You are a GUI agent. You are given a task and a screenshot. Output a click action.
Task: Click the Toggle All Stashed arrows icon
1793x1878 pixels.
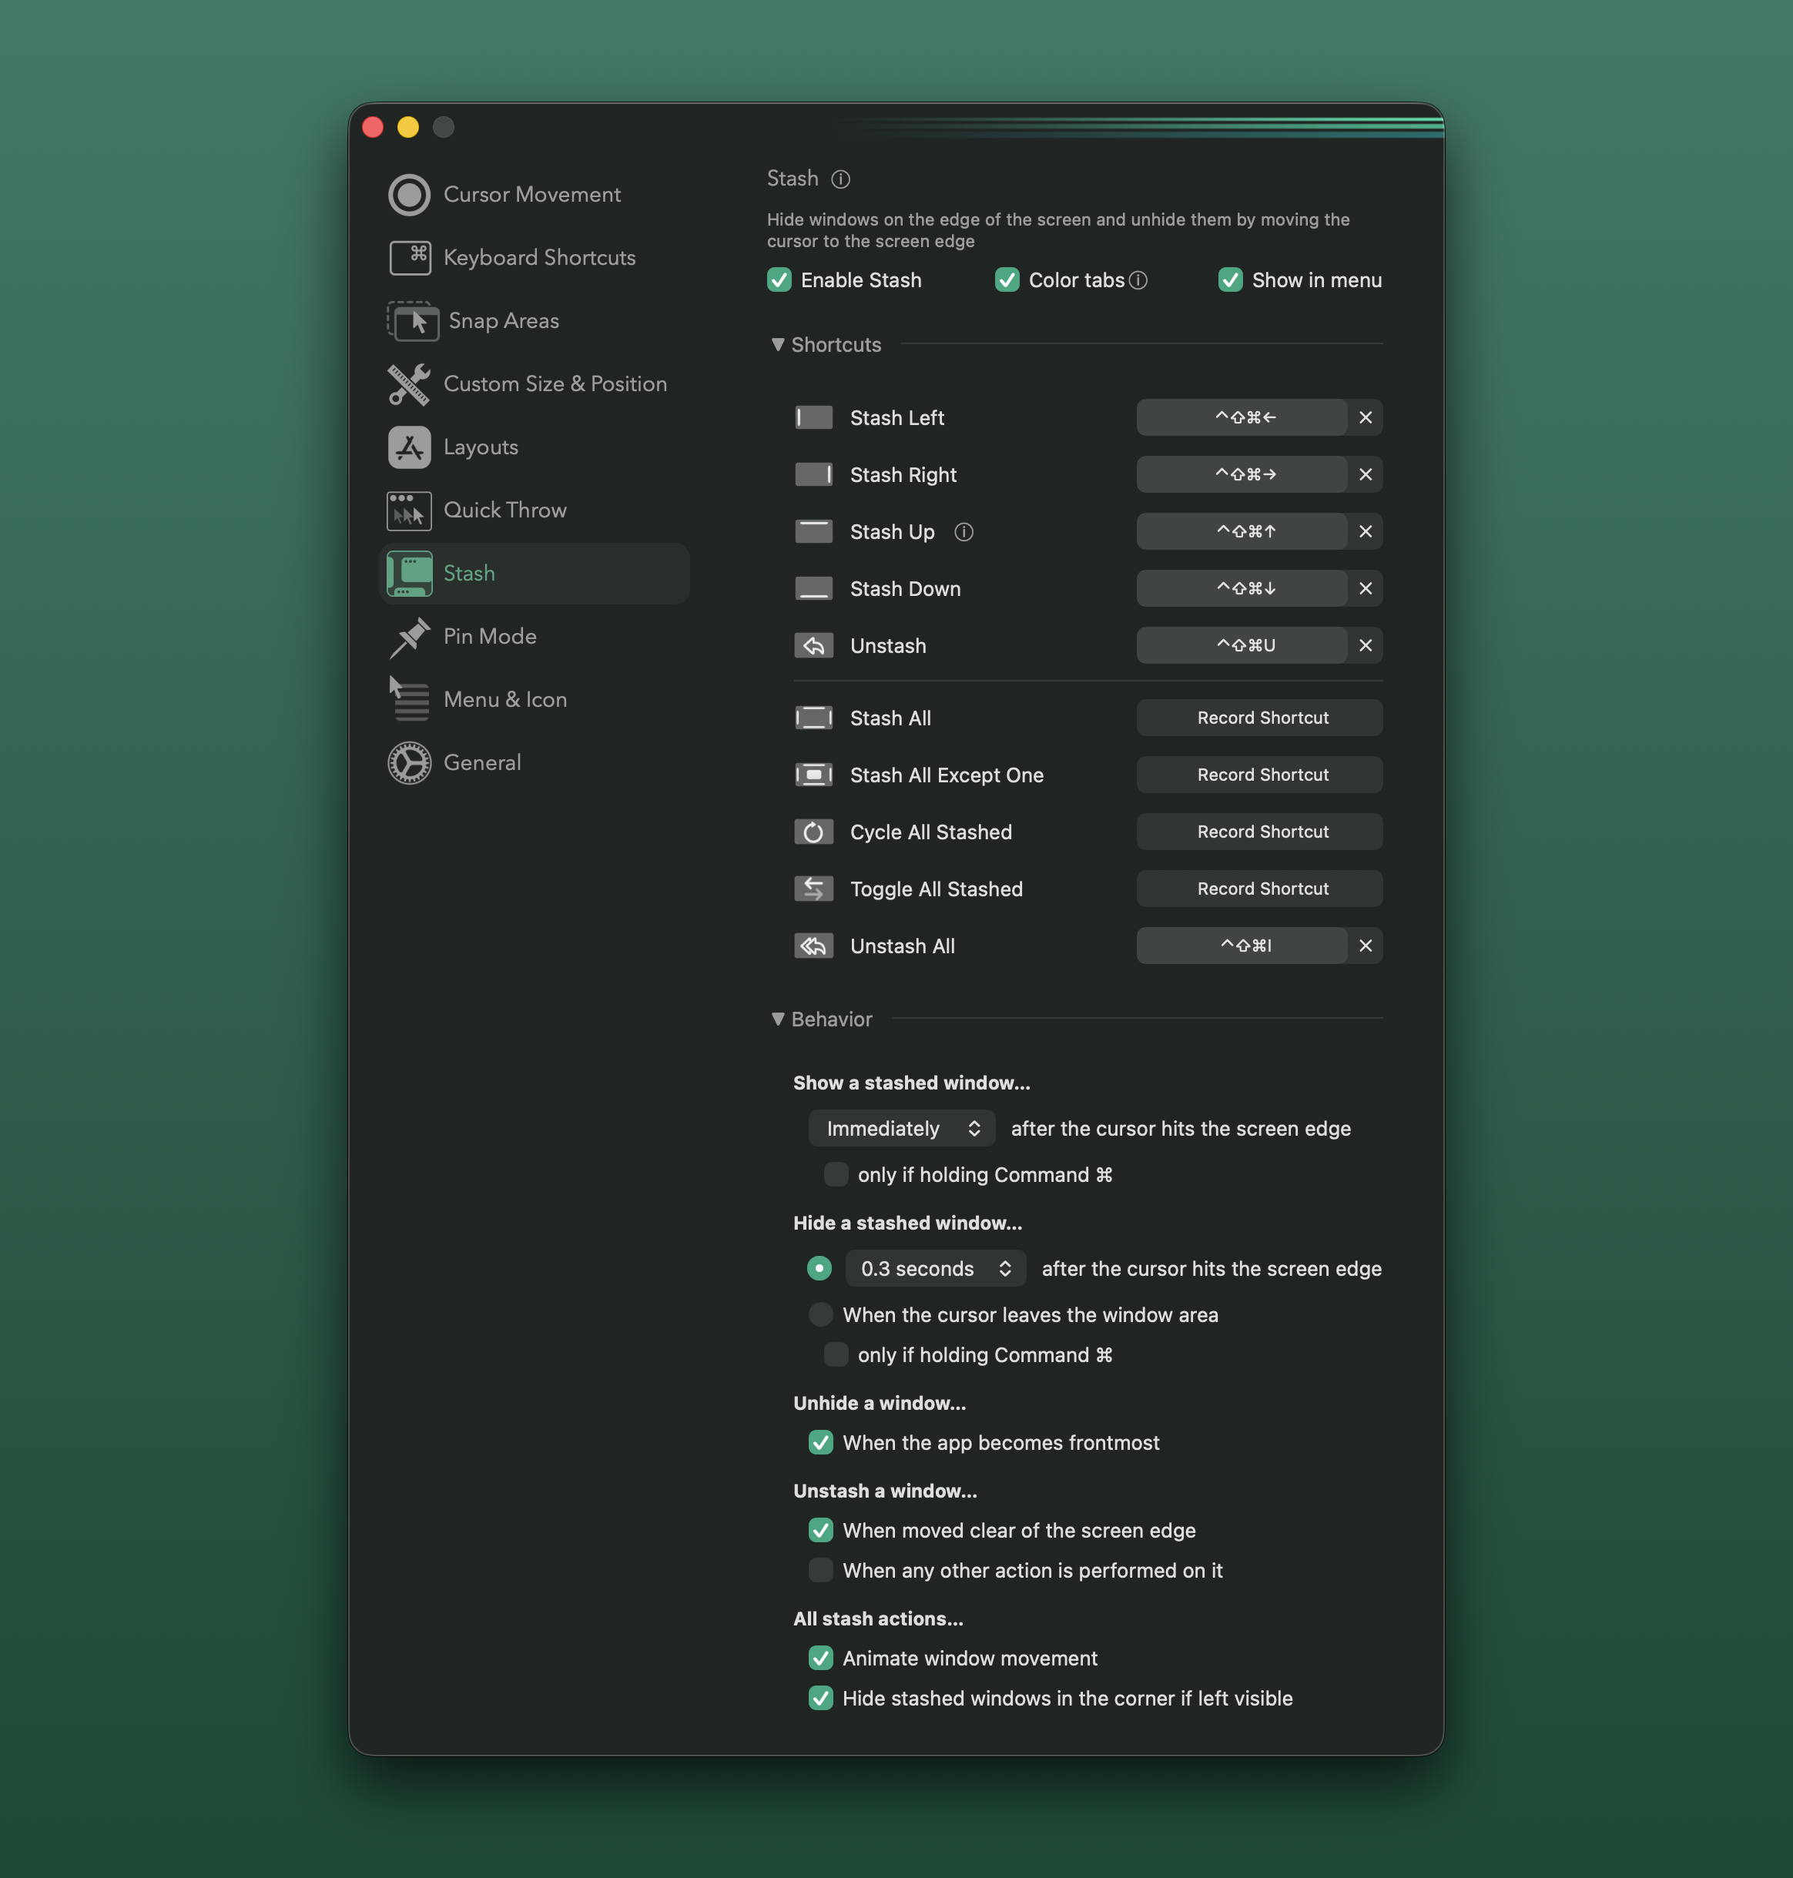point(813,889)
